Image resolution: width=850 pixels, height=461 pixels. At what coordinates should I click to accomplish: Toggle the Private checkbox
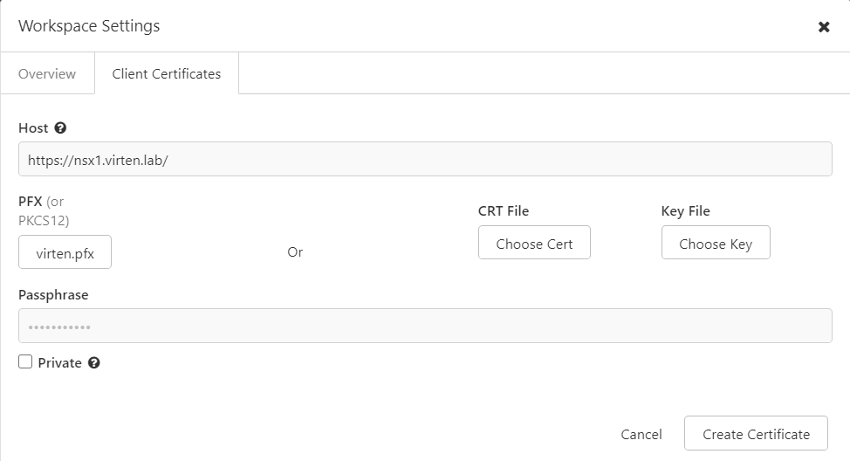click(25, 361)
